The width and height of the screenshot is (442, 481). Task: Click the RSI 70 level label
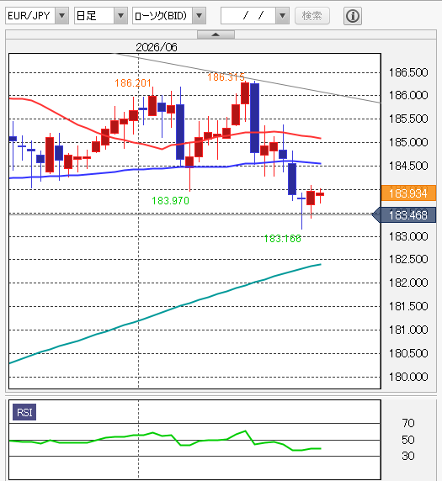408,423
